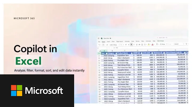192x107 pixels.
Task: Click the Increase Font Size icon
Action: (126, 45)
